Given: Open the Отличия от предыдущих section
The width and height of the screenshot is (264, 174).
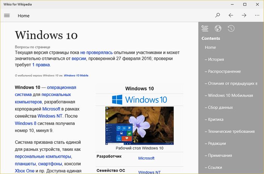Looking at the screenshot, I should (x=231, y=83).
